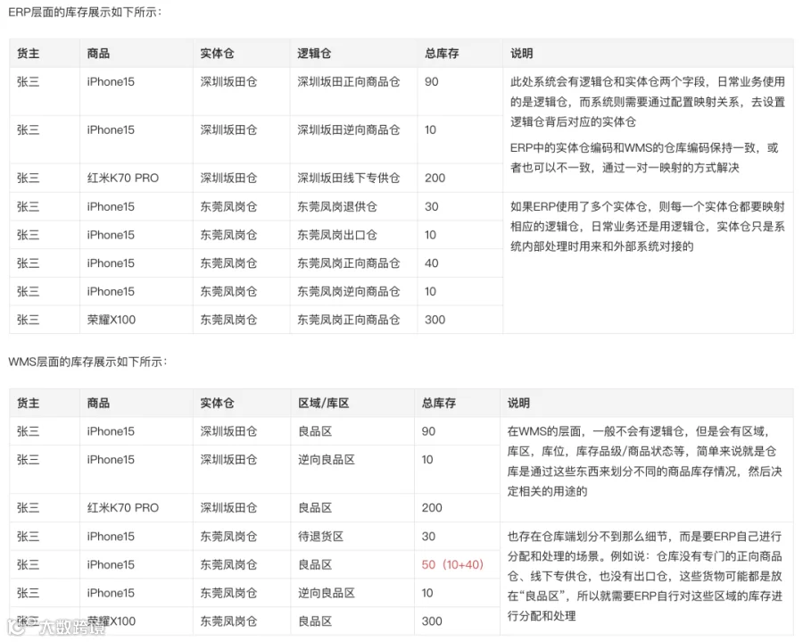The width and height of the screenshot is (803, 642).
Task: Select cell "东莞凤岗出口仓"
Action: click(337, 235)
